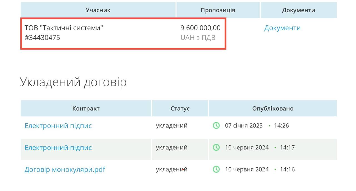
Task: Click the Укладений договір section heading
Action: pyautogui.click(x=73, y=82)
